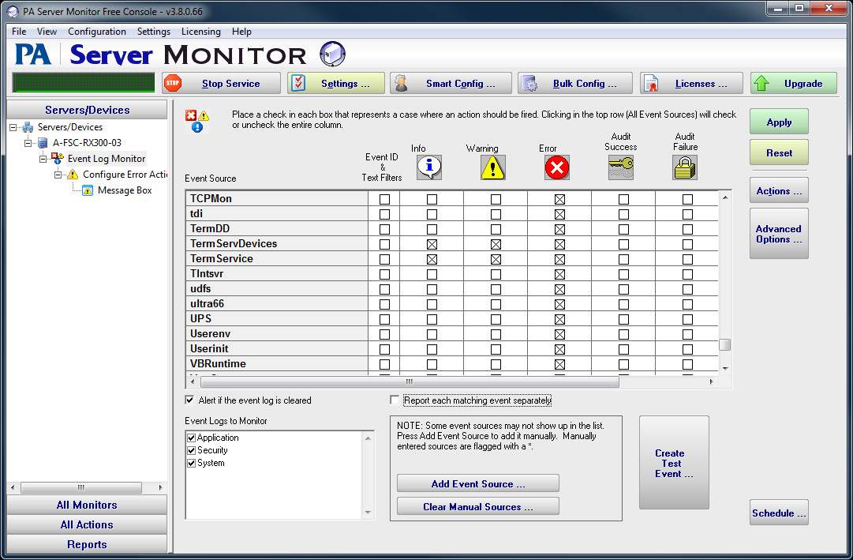Open the Configuration menu
853x560 pixels.
click(96, 32)
